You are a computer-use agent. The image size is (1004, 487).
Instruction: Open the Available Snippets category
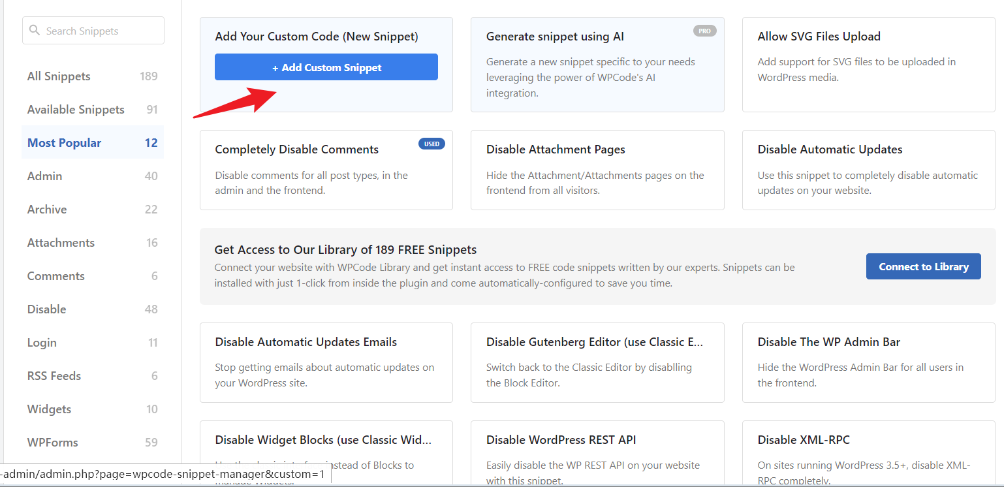coord(93,110)
